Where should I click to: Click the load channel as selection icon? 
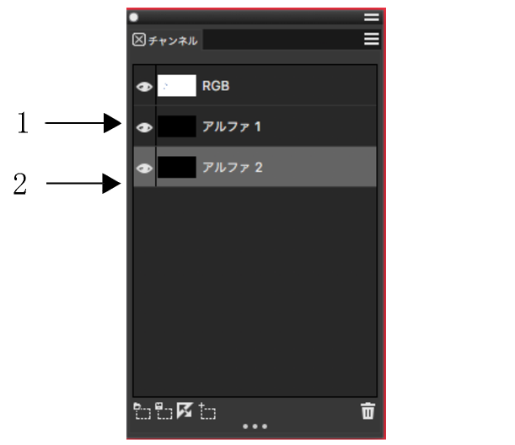[x=142, y=411]
